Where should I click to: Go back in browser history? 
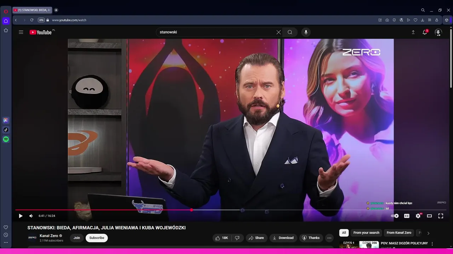(16, 20)
